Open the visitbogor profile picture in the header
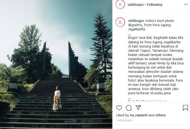Image resolution: width=190 pixels, height=129 pixels. (120, 4)
